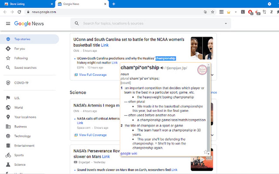
Task: Expand the UConn story coverage chevron
Action: (x=212, y=74)
